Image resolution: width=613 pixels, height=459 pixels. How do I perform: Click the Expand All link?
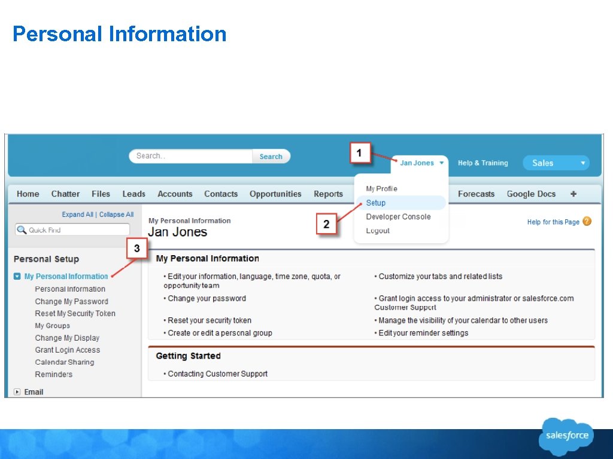[77, 215]
